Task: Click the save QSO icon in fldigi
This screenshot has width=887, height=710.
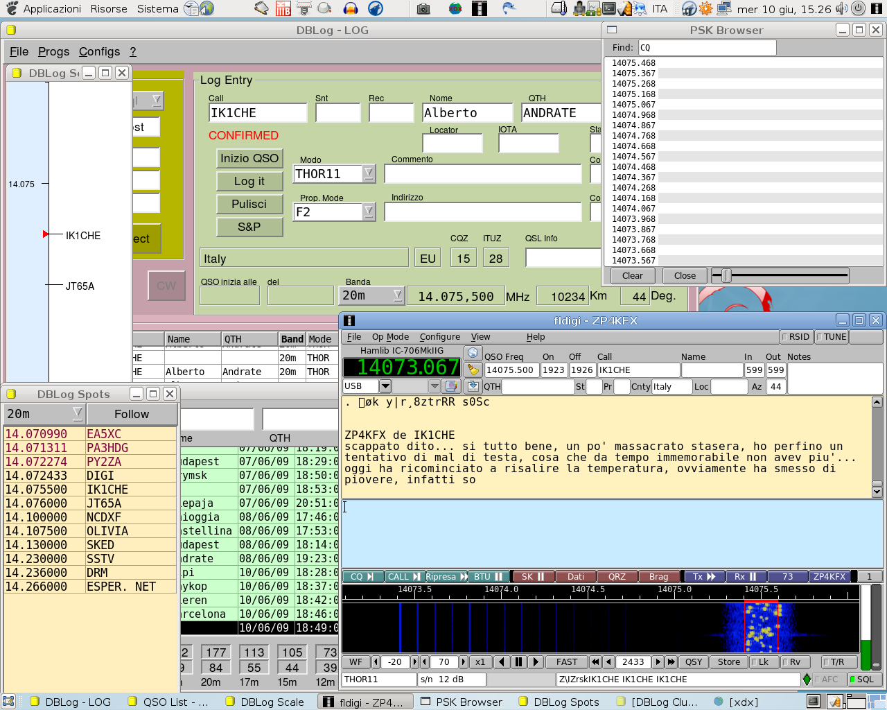Action: point(473,386)
